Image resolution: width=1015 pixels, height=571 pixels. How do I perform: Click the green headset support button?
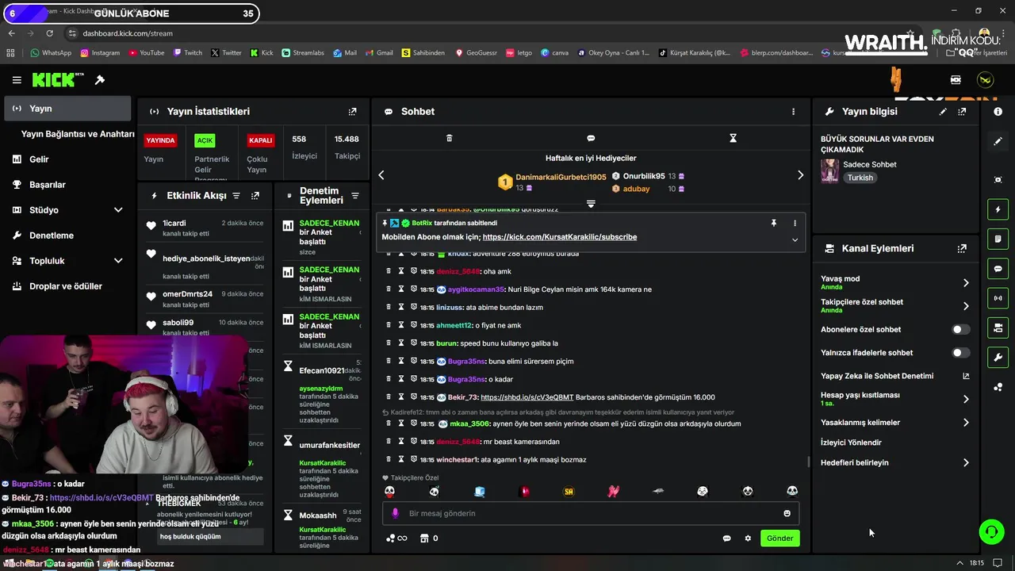(x=992, y=531)
